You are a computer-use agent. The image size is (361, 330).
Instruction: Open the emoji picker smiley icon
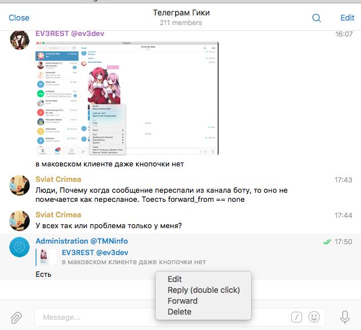coord(314,317)
